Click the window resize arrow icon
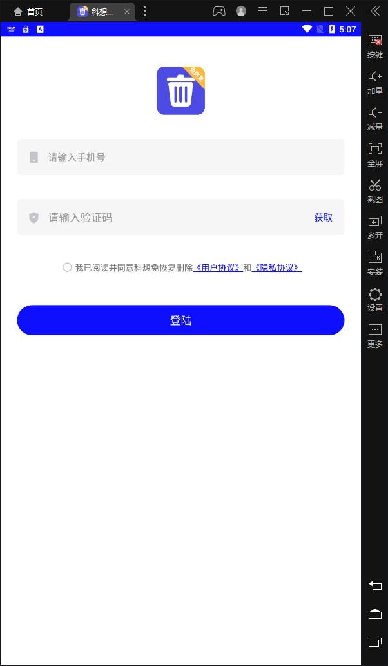This screenshot has width=388, height=666. pyautogui.click(x=285, y=11)
